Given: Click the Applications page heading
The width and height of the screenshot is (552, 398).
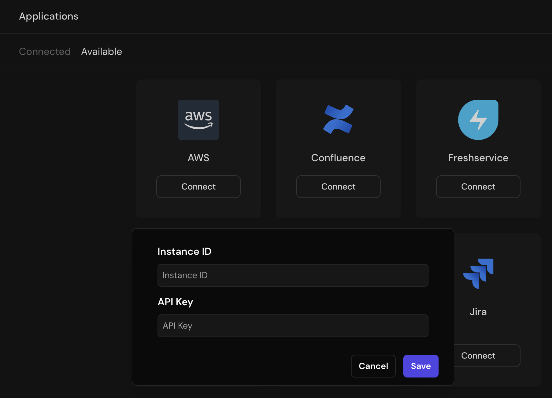Looking at the screenshot, I should click(x=49, y=16).
